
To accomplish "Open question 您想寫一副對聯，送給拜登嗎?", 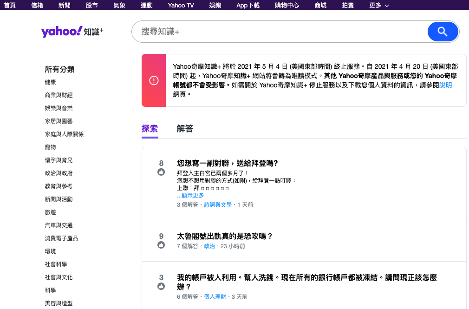I will point(228,163).
